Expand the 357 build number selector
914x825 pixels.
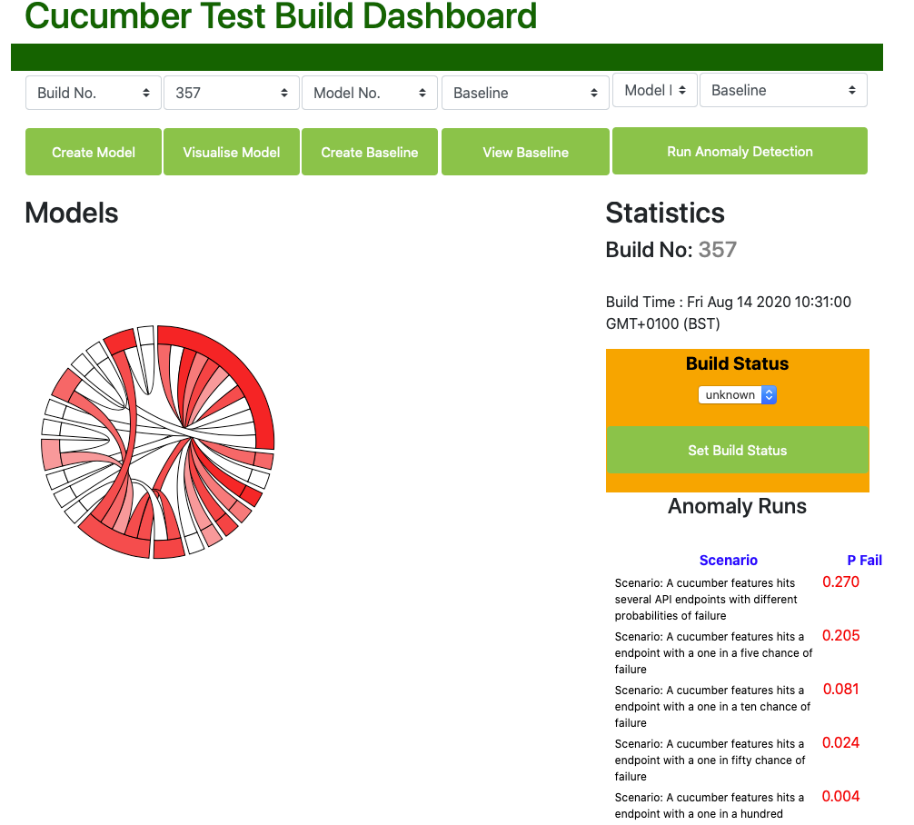[x=232, y=93]
